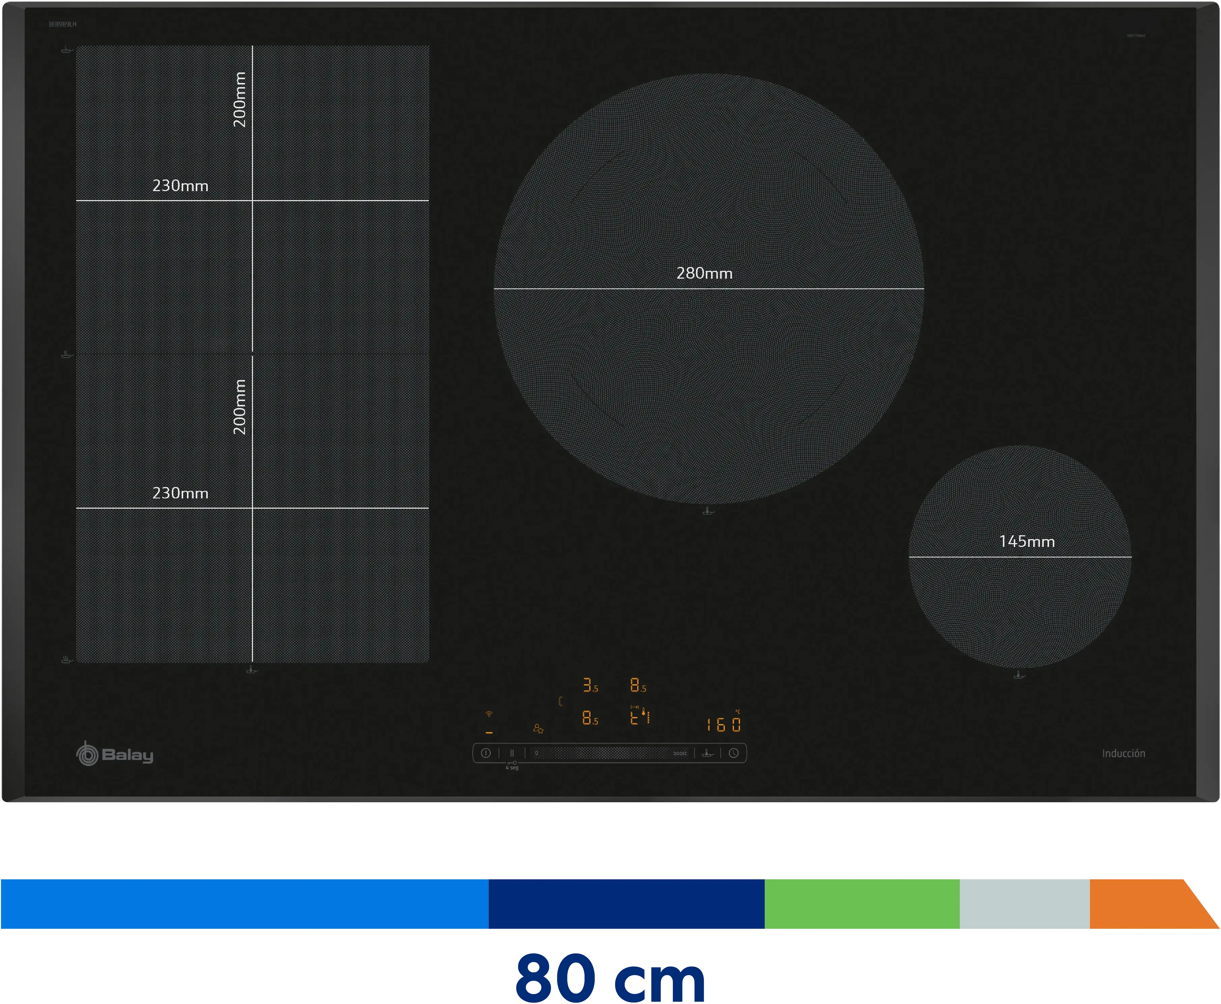Image resolution: width=1221 pixels, height=1004 pixels.
Task: Click the 80 cm width caption
Action: coord(610,977)
